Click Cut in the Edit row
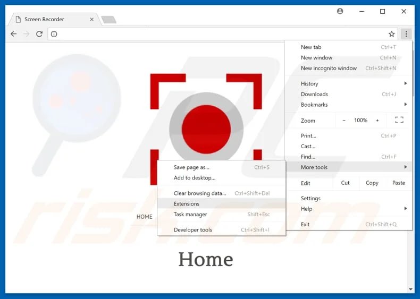Screen dimensions: 420x299 [x=345, y=183]
